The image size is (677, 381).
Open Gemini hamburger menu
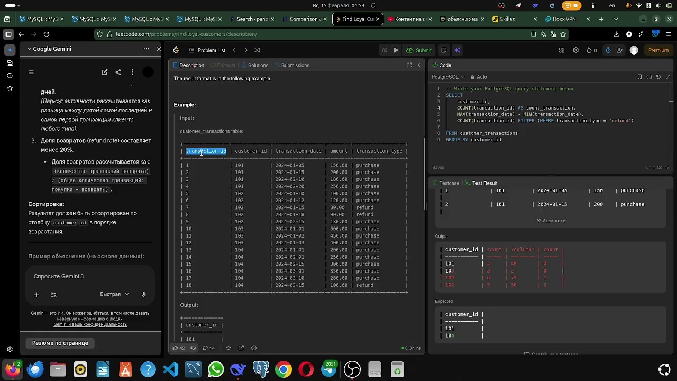pyautogui.click(x=31, y=72)
